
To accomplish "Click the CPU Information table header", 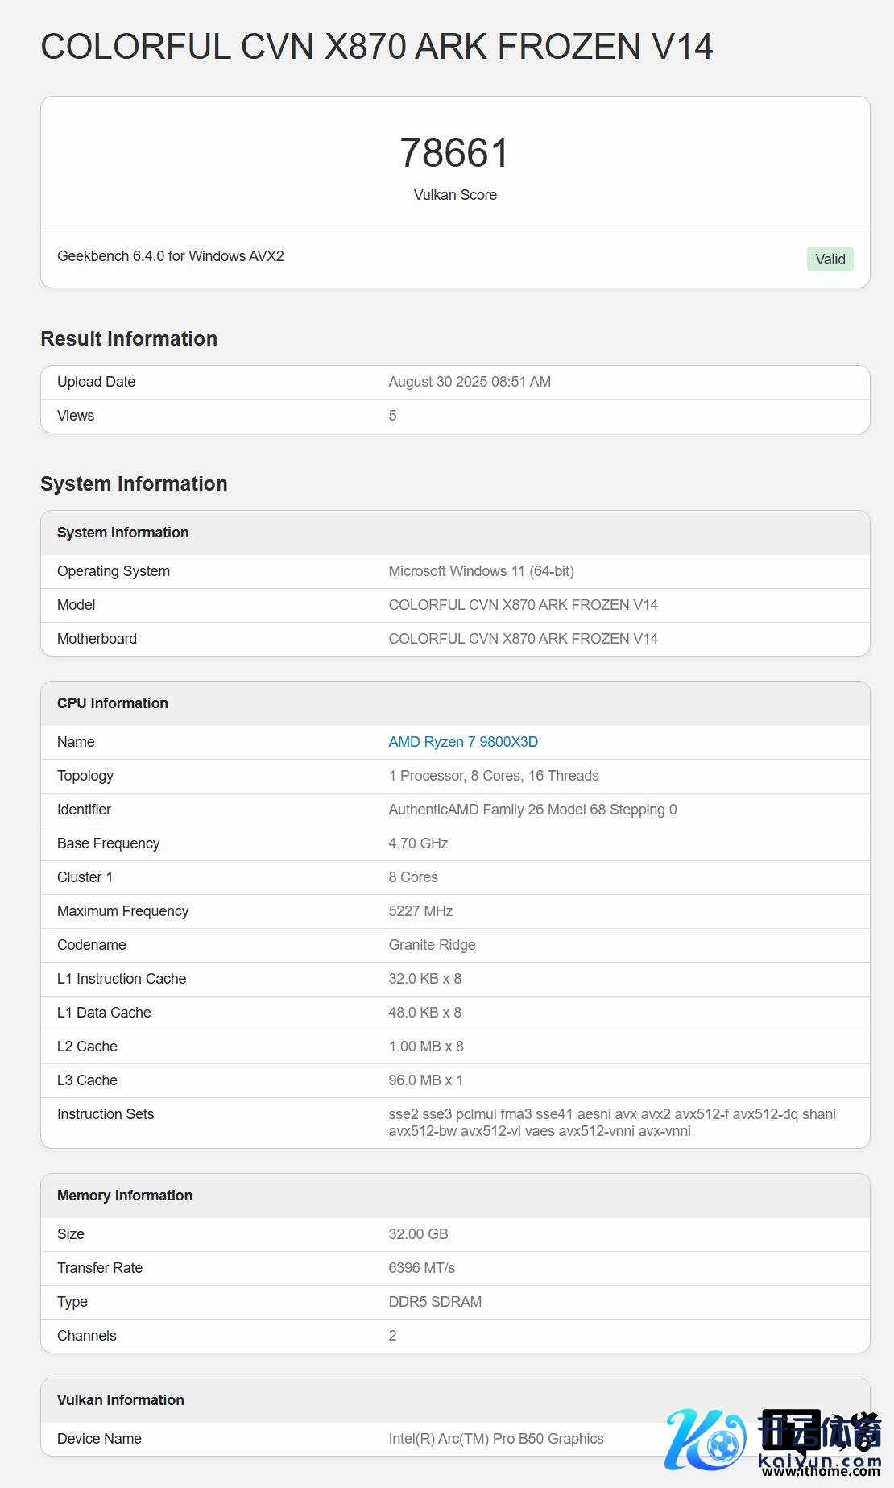I will pos(113,703).
